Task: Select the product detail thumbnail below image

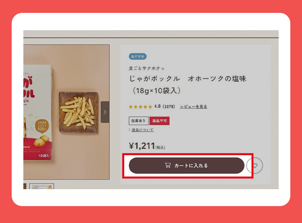Action: coord(41,186)
